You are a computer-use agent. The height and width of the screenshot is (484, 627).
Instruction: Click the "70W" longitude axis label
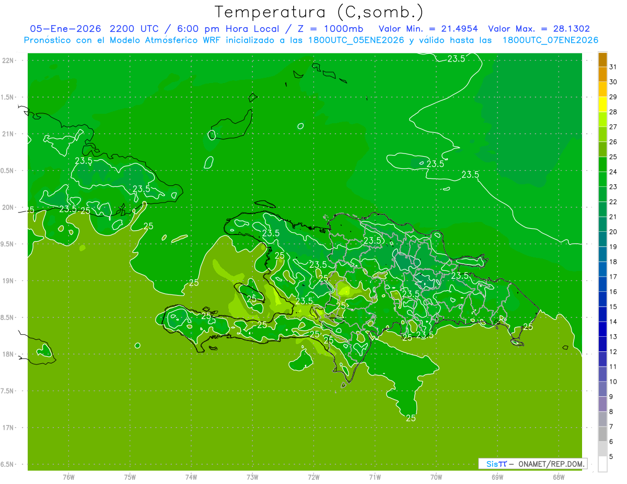click(x=436, y=477)
